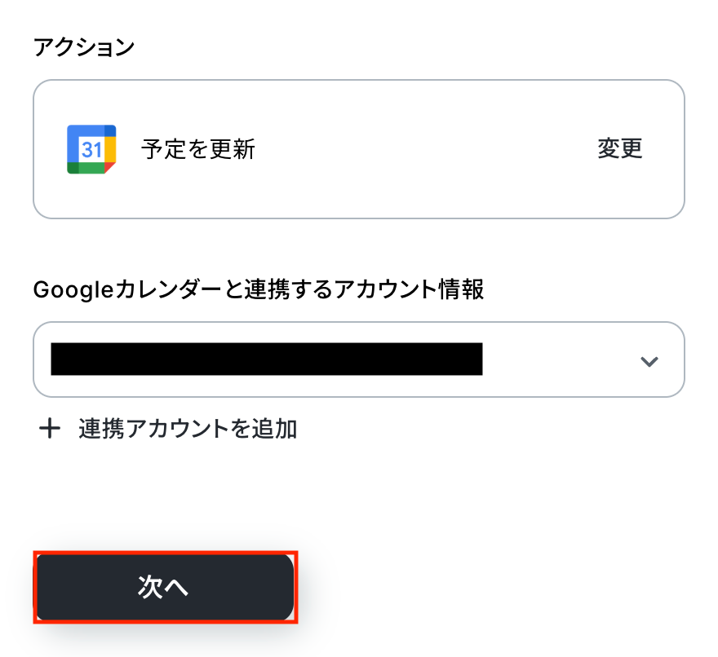Click the 連携アカウントを追加 link
This screenshot has height=657, width=718.
tap(188, 429)
